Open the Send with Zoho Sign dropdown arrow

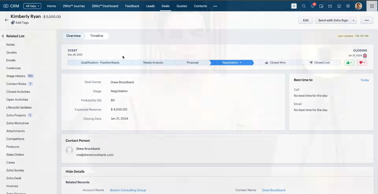pyautogui.click(x=353, y=20)
